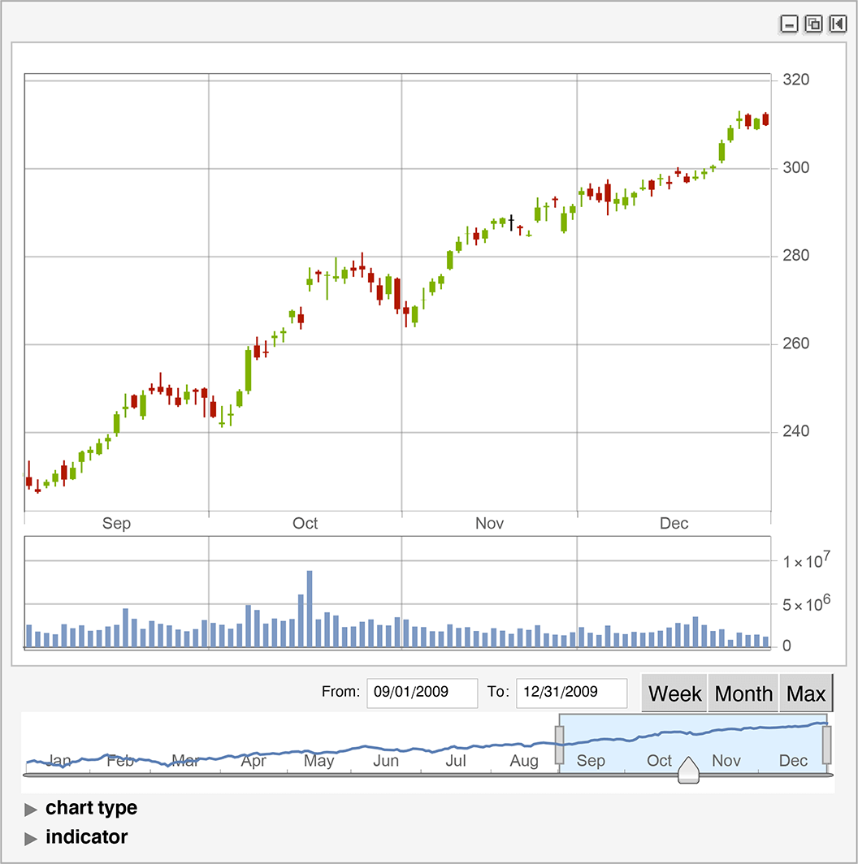Click the 240 price axis label
The image size is (858, 864).
point(795,431)
